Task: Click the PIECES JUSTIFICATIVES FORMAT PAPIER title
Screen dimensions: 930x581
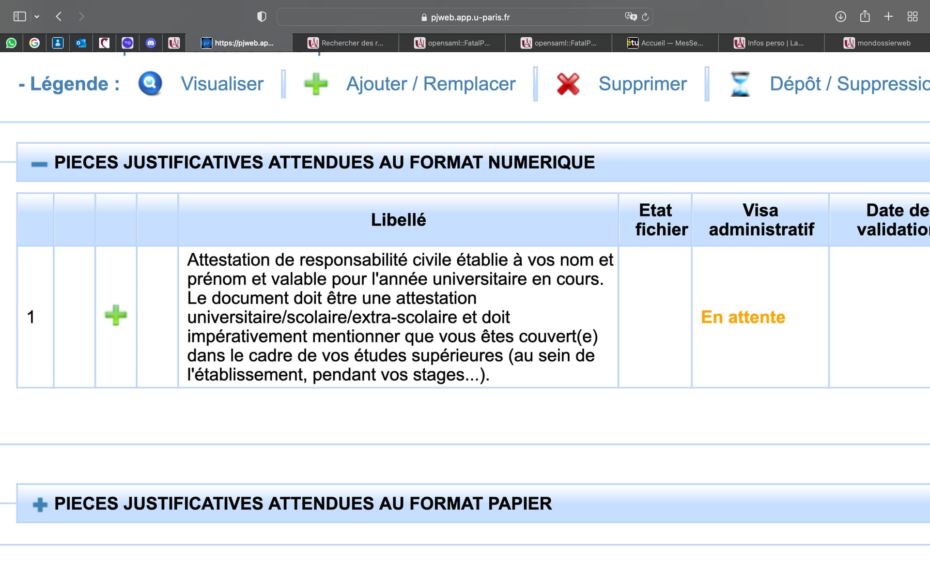Action: (x=303, y=504)
